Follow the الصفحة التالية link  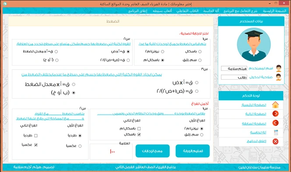click(x=256, y=114)
